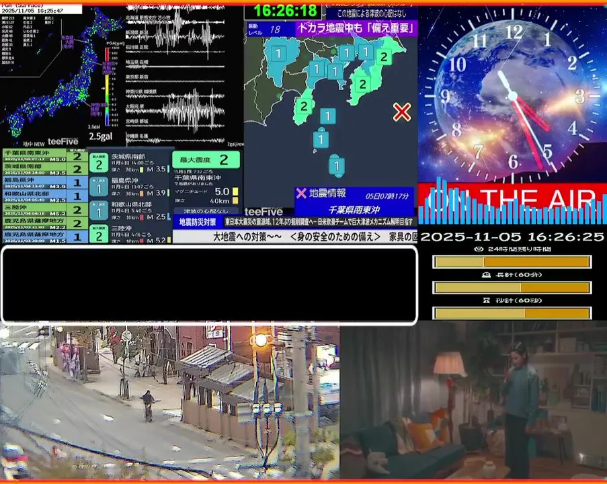The height and width of the screenshot is (484, 607).
Task: Select the 茨城県南部 M3.5 list row
Action: point(45,169)
